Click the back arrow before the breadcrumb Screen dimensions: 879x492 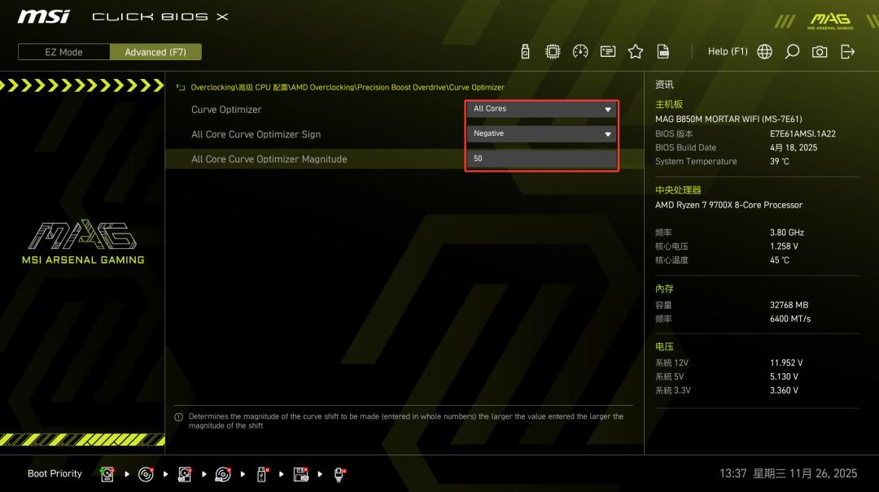181,87
